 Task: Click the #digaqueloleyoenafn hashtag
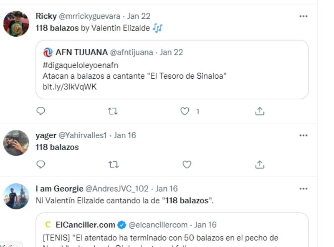81,65
